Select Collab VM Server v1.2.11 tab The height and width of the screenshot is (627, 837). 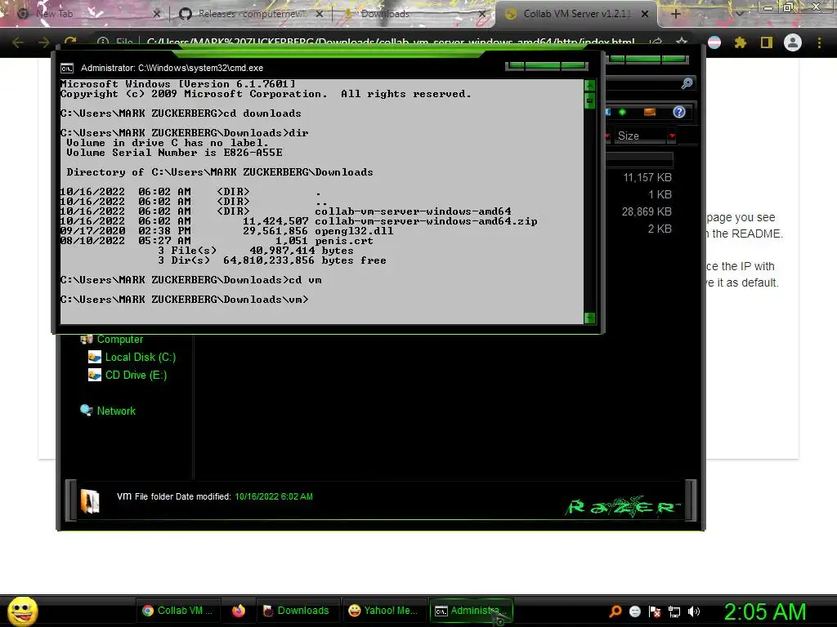(x=576, y=14)
